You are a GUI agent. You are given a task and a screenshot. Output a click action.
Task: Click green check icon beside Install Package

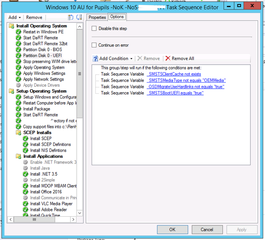pyautogui.click(x=19, y=109)
